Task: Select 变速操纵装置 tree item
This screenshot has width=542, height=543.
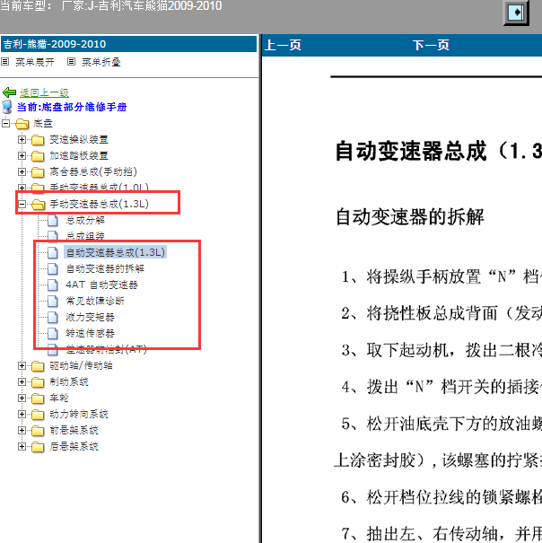Action: coord(79,139)
